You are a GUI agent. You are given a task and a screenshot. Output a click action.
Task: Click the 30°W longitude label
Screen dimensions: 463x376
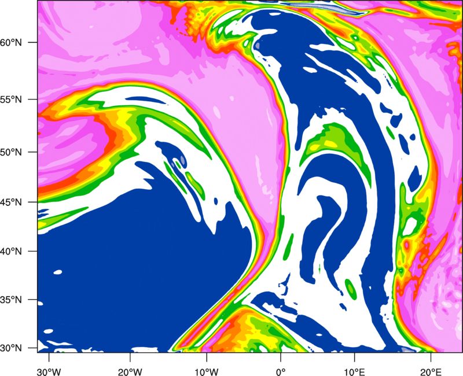pos(49,372)
